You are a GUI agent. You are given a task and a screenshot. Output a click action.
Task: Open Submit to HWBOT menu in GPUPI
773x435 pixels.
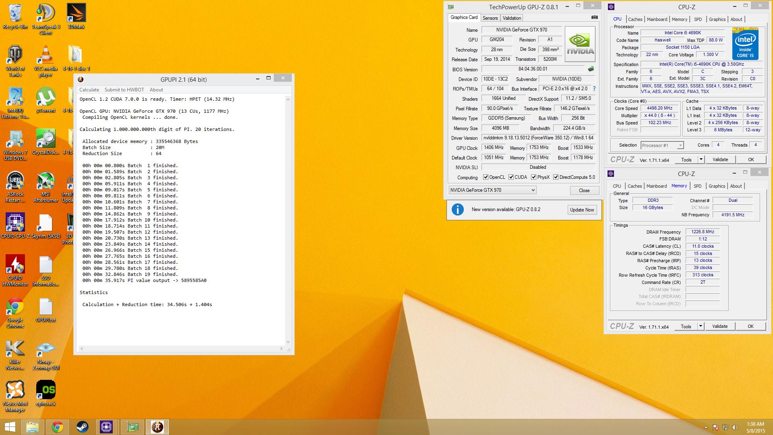(x=124, y=90)
